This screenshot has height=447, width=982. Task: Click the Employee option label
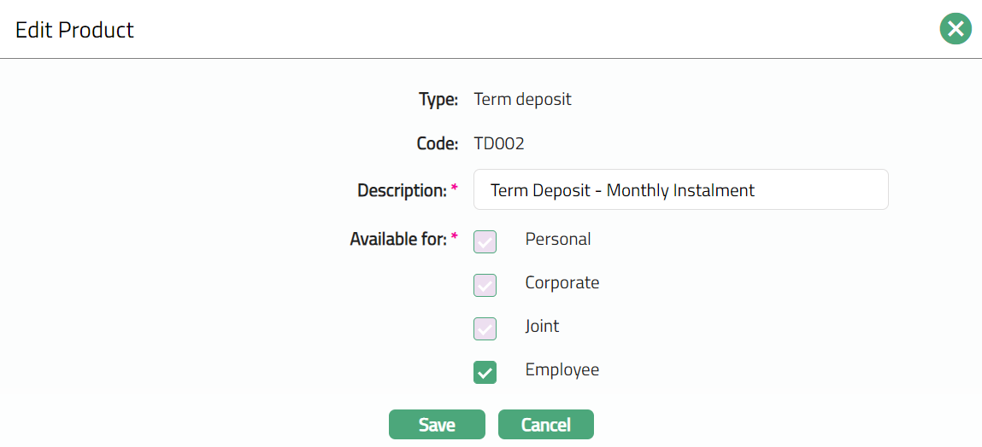coord(562,370)
